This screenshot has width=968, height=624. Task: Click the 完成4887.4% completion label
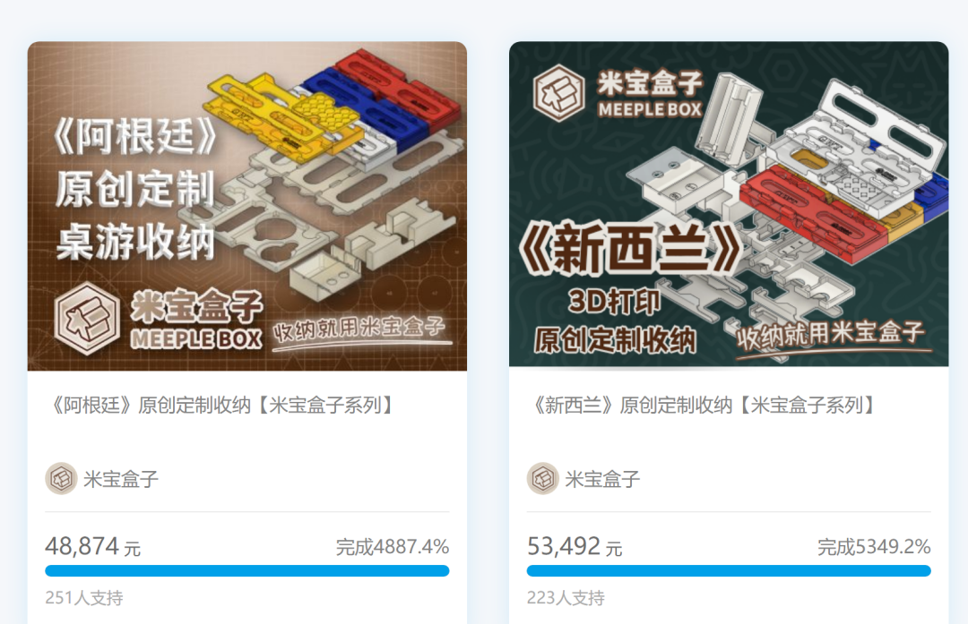(392, 547)
